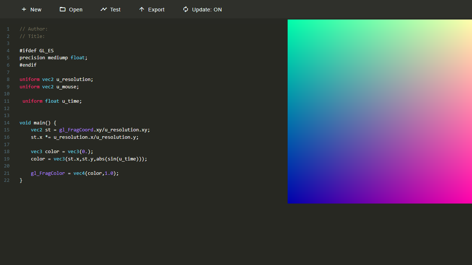This screenshot has width=472, height=265.
Task: Click the folder icon for Open
Action: coord(63,9)
